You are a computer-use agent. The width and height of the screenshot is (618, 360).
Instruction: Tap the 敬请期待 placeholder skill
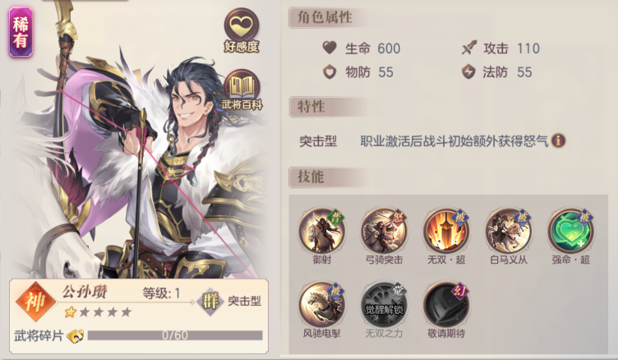click(x=446, y=305)
